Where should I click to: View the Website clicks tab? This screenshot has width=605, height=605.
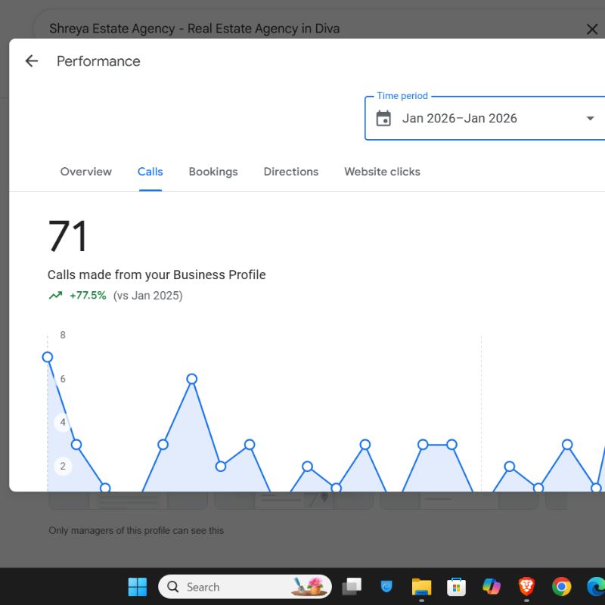[x=382, y=172]
